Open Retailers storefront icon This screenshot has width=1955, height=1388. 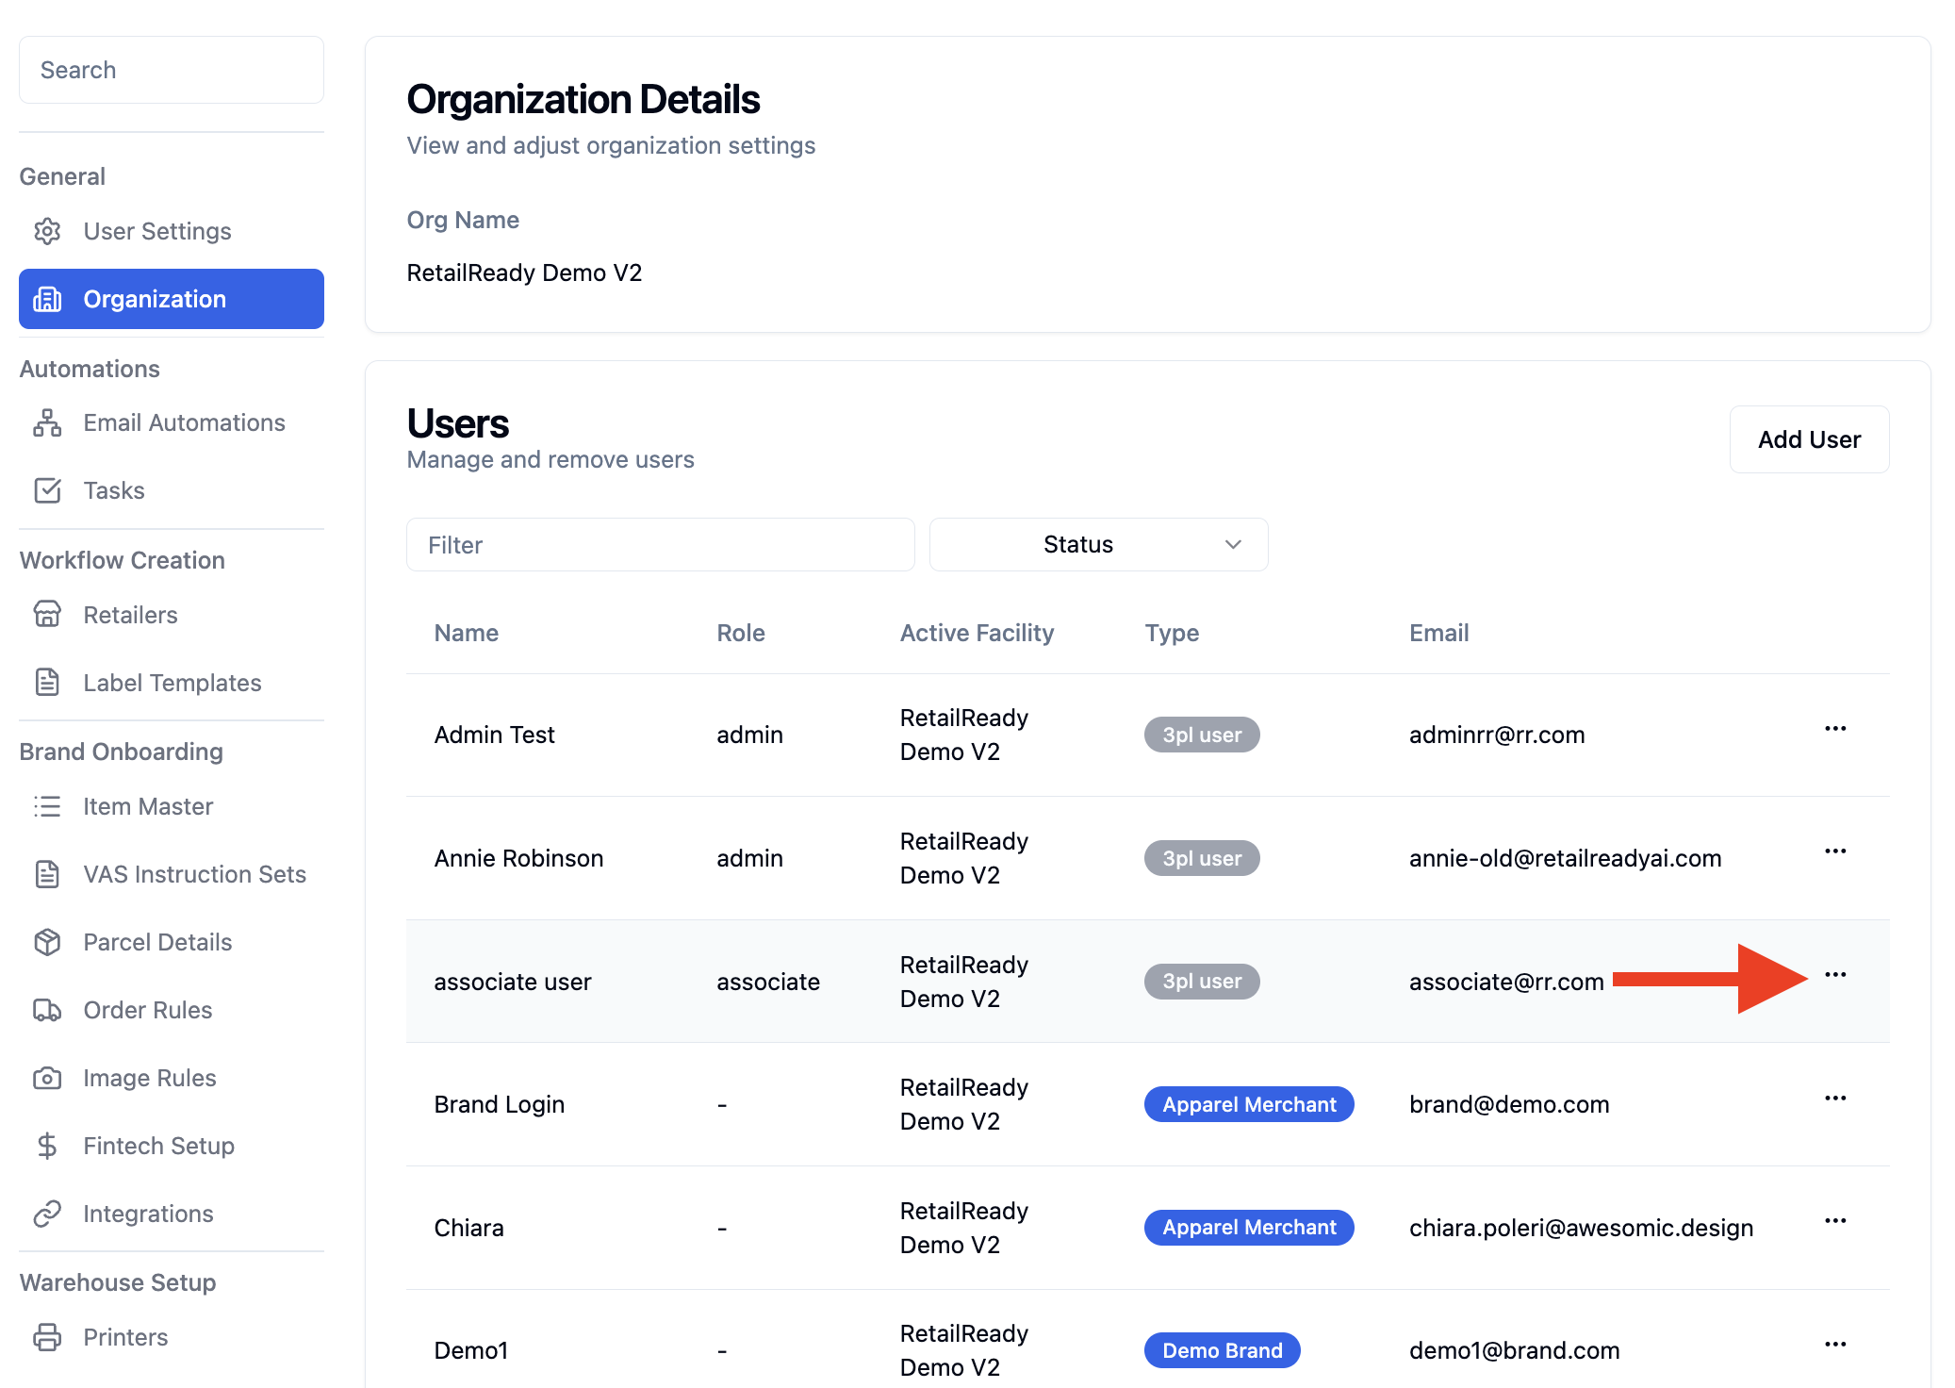tap(47, 615)
